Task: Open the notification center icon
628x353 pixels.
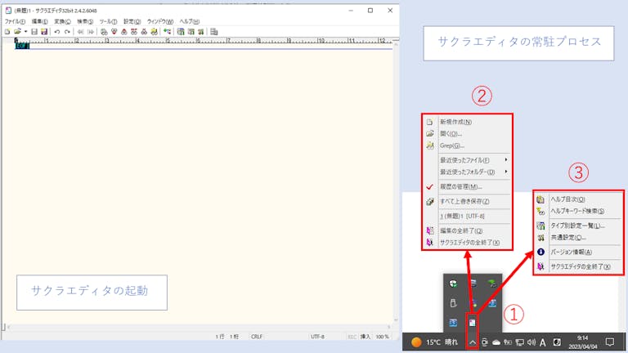Action: 610,342
